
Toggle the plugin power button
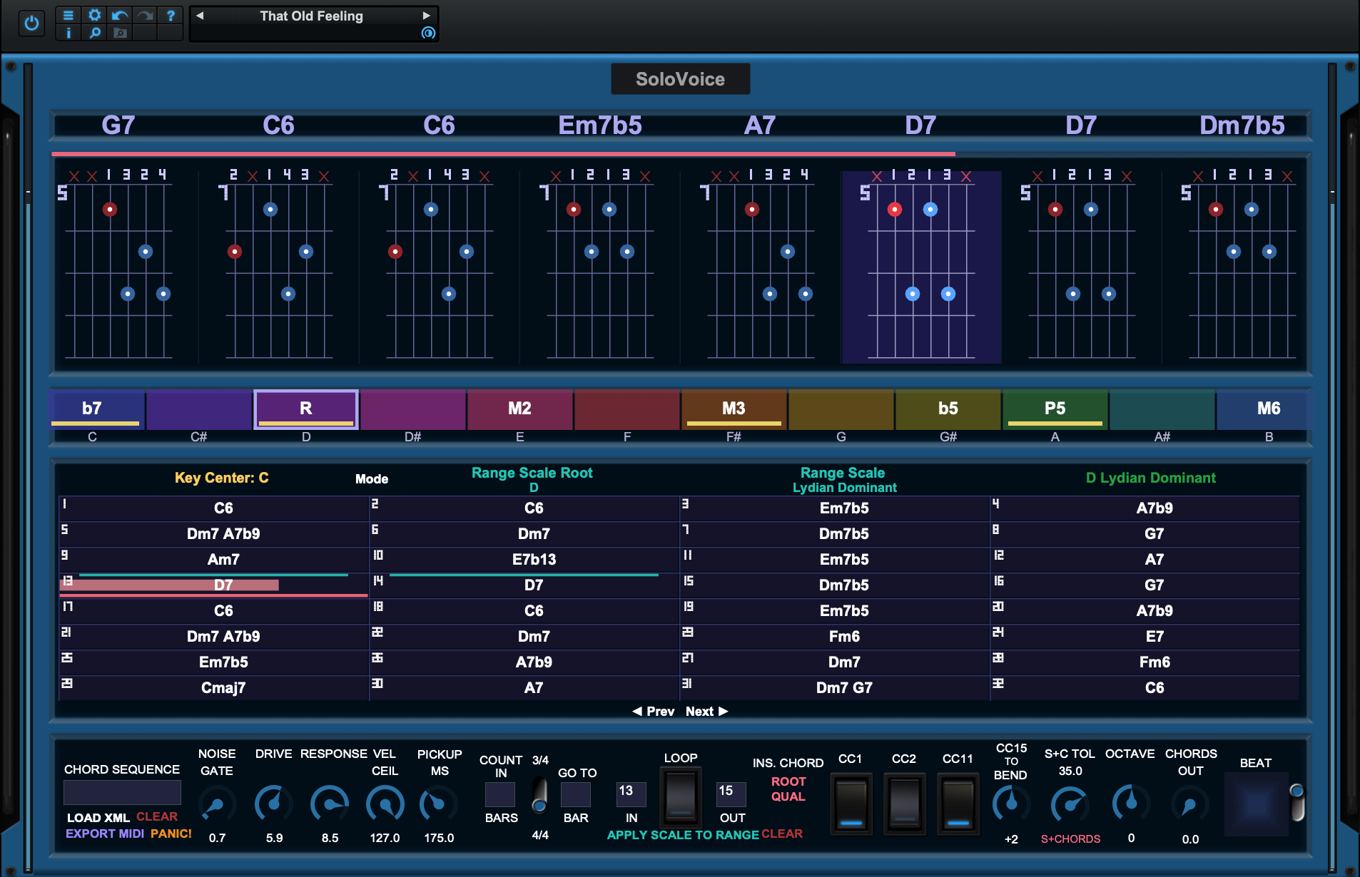[31, 24]
